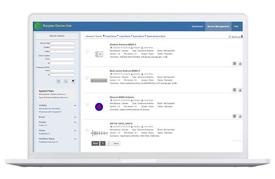Click the reset search icon button
Image resolution: width=275 pixels, height=179 pixels.
coord(58,81)
